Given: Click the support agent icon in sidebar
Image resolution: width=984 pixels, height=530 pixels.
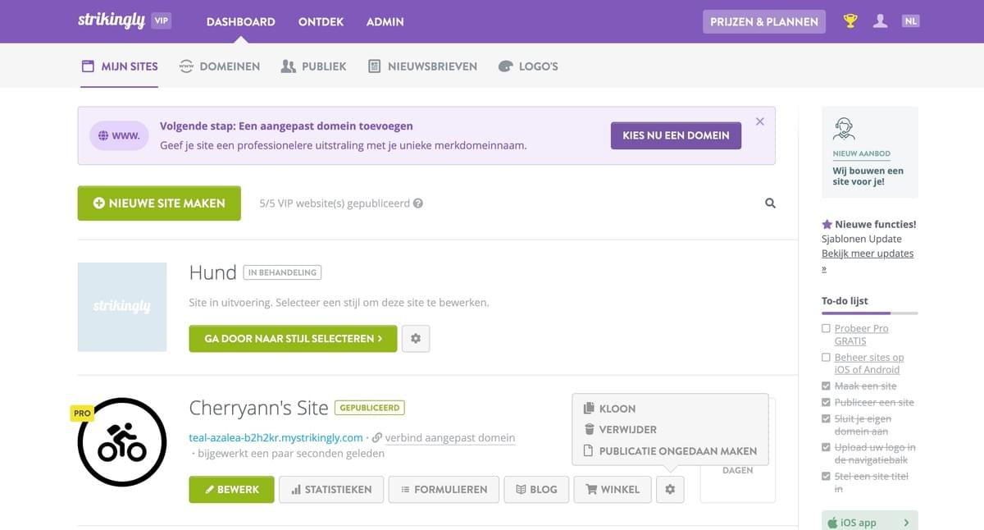Looking at the screenshot, I should (844, 129).
